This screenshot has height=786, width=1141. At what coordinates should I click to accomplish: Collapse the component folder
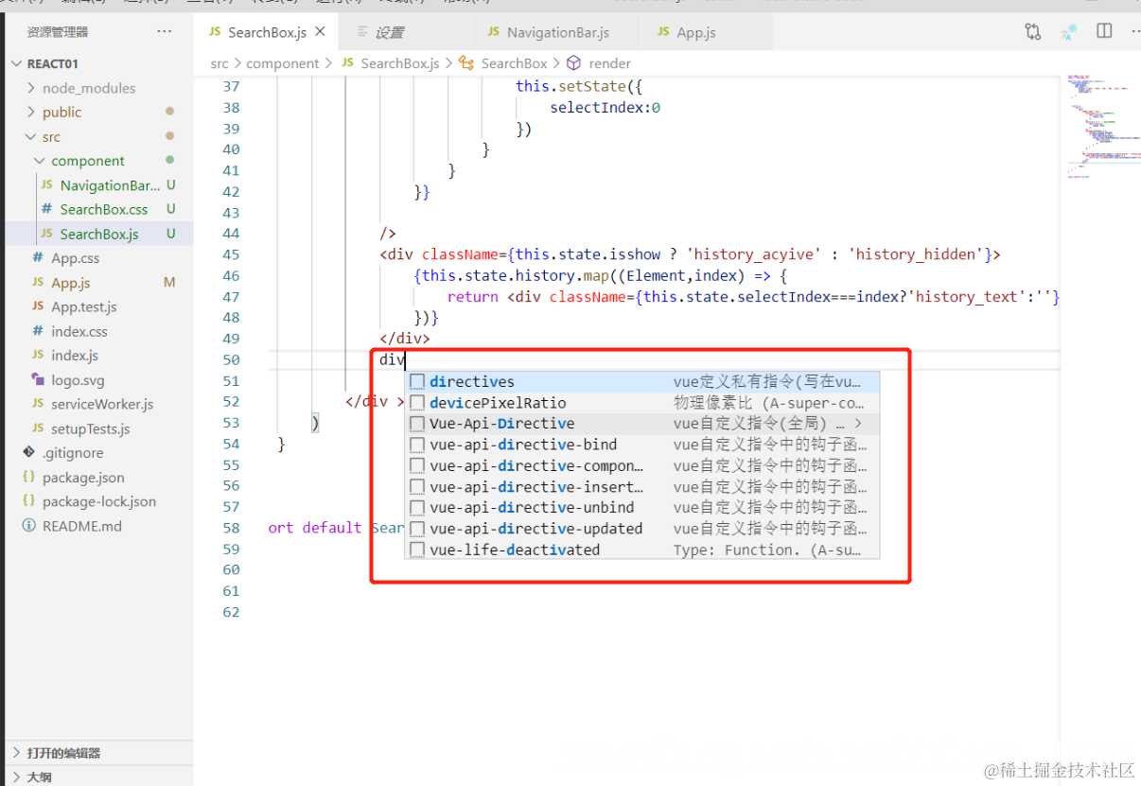tap(40, 161)
